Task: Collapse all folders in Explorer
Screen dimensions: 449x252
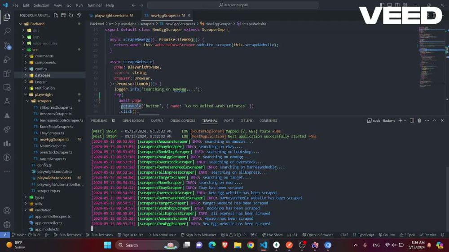Action: (x=79, y=15)
